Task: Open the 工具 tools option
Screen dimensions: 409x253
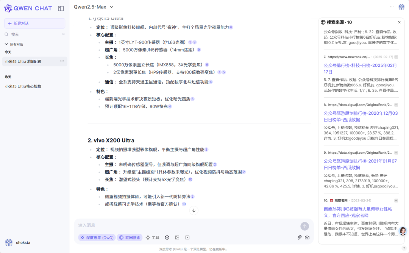Action: click(153, 237)
